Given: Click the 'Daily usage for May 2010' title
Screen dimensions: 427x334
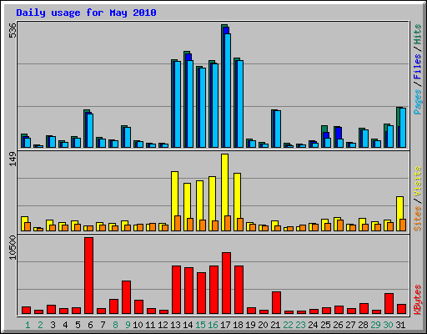Looking at the screenshot, I should coord(86,13).
